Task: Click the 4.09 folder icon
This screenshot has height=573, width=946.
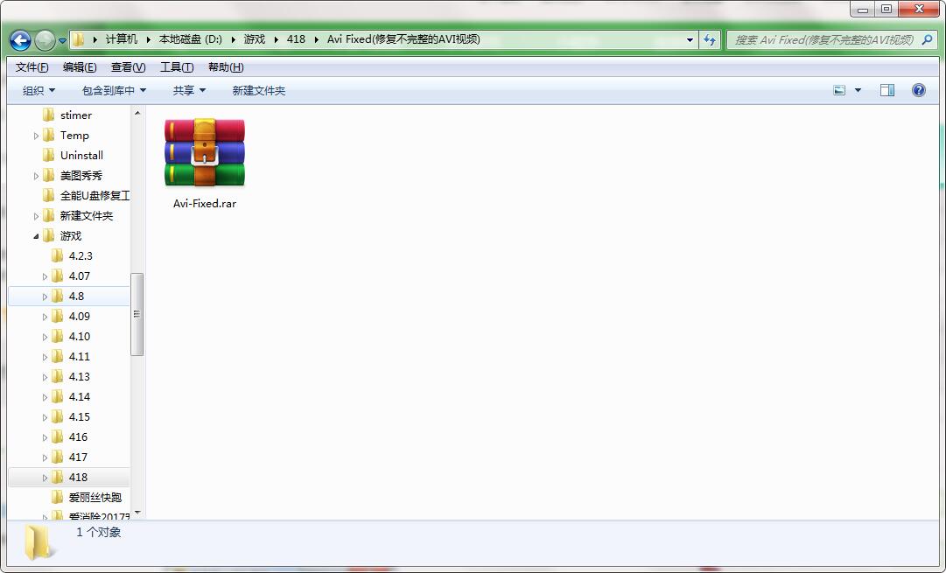Action: pos(57,316)
